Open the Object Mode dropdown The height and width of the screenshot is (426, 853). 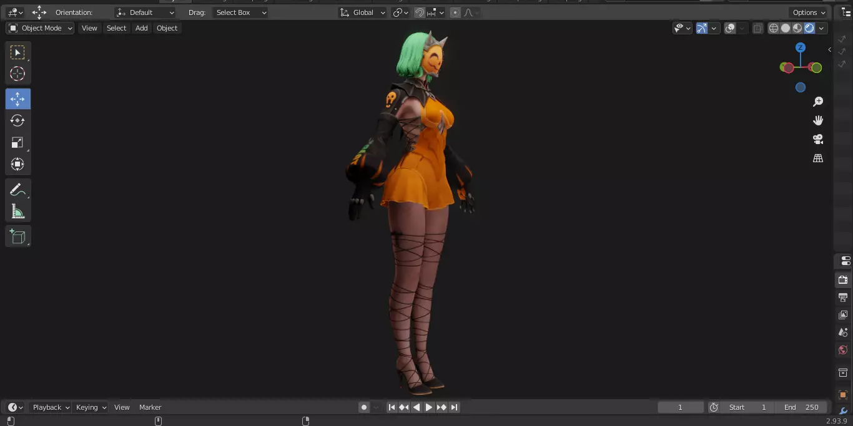(40, 28)
